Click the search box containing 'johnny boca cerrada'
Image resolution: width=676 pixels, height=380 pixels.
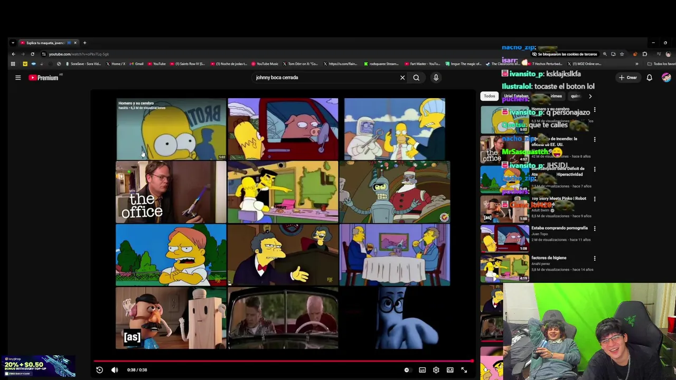coord(325,78)
